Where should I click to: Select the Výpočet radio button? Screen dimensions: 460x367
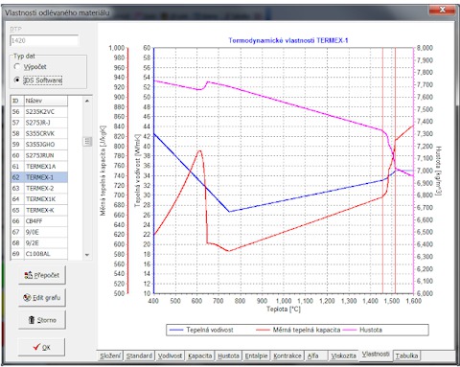(17, 67)
